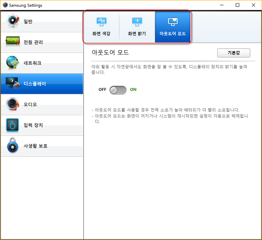Click the 화면 밝기 brightness monitor icon
The image size is (262, 240).
pos(137,22)
